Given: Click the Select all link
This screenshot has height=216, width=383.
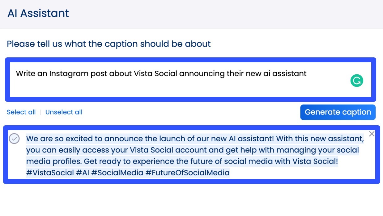Looking at the screenshot, I should pyautogui.click(x=21, y=112).
